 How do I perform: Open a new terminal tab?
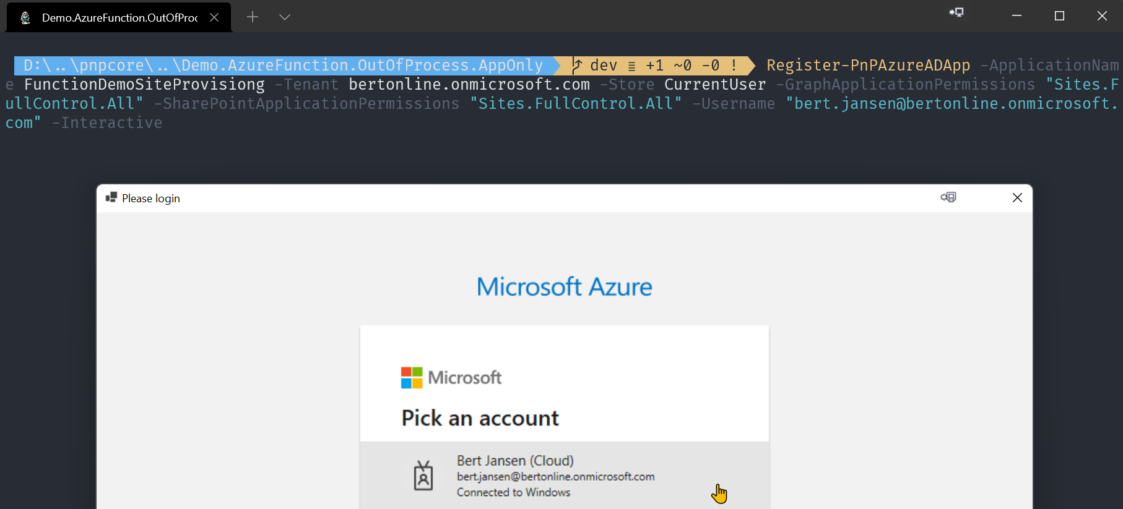(x=252, y=17)
